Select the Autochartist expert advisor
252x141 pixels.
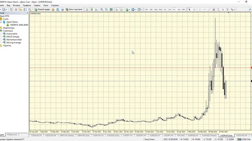[12, 34]
